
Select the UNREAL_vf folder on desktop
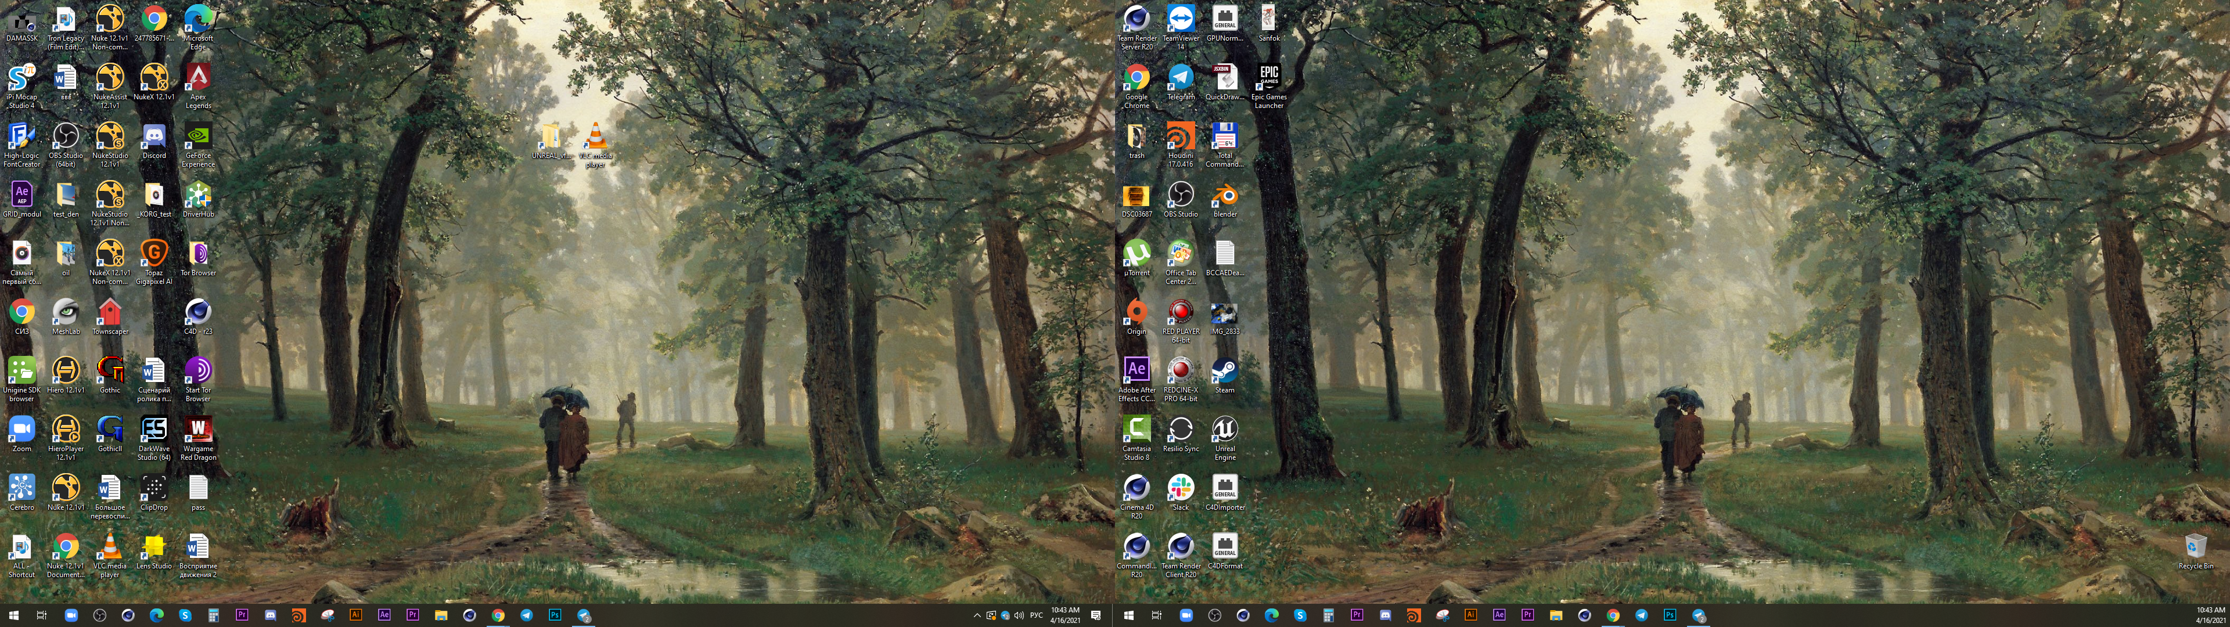coord(552,141)
